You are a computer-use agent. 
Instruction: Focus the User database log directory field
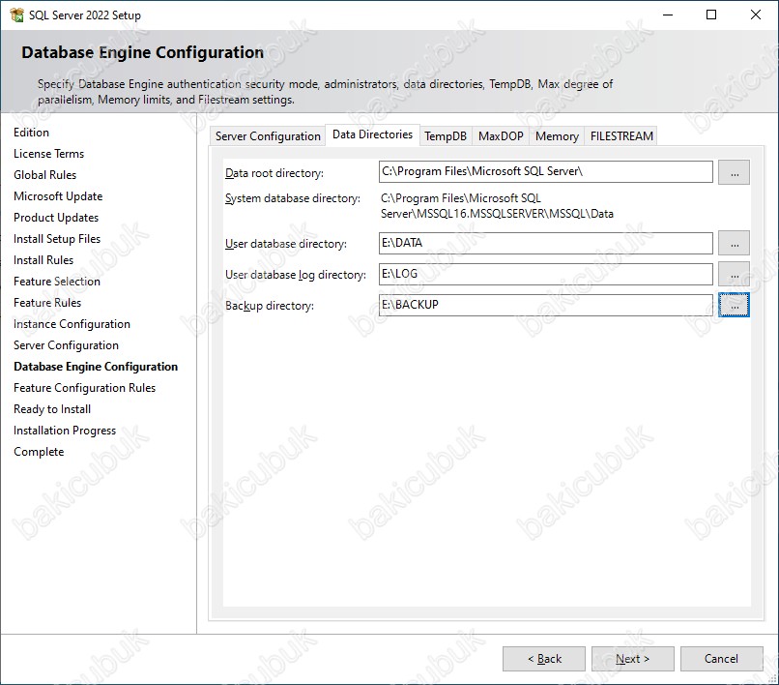coord(545,274)
